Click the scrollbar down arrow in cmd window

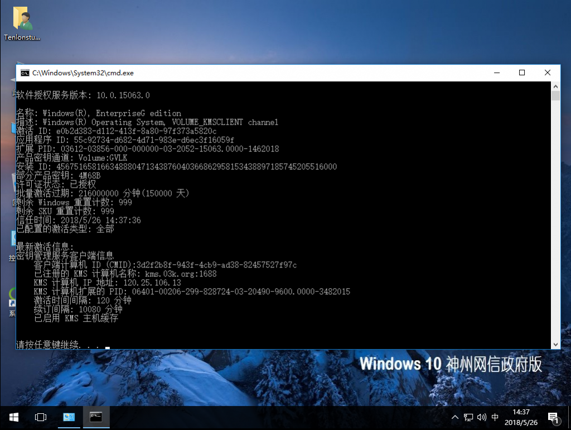[555, 343]
